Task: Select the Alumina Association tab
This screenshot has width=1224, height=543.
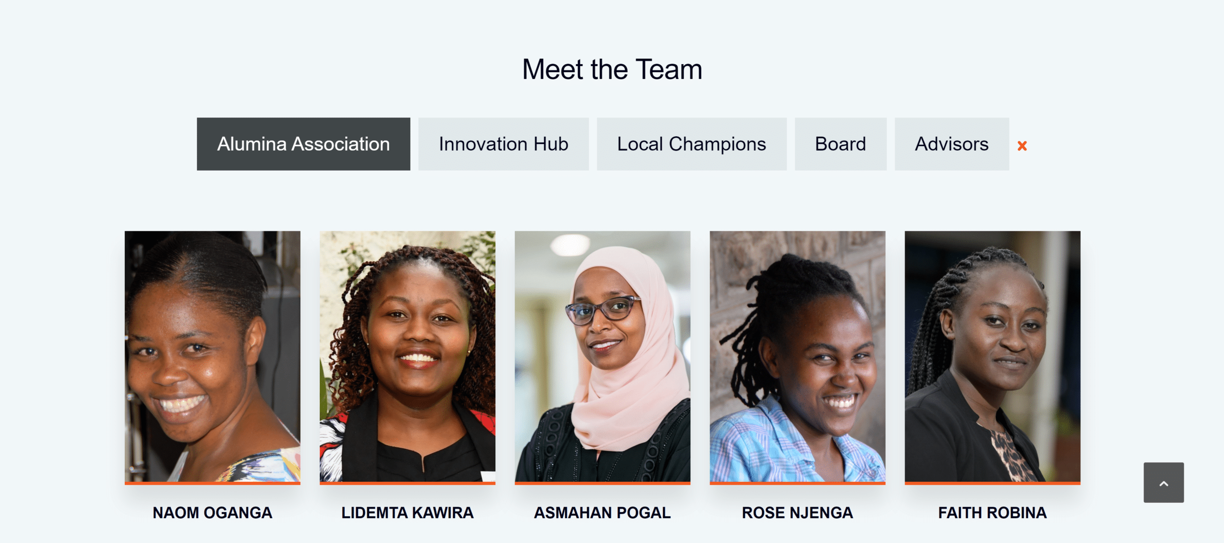Action: [x=303, y=144]
